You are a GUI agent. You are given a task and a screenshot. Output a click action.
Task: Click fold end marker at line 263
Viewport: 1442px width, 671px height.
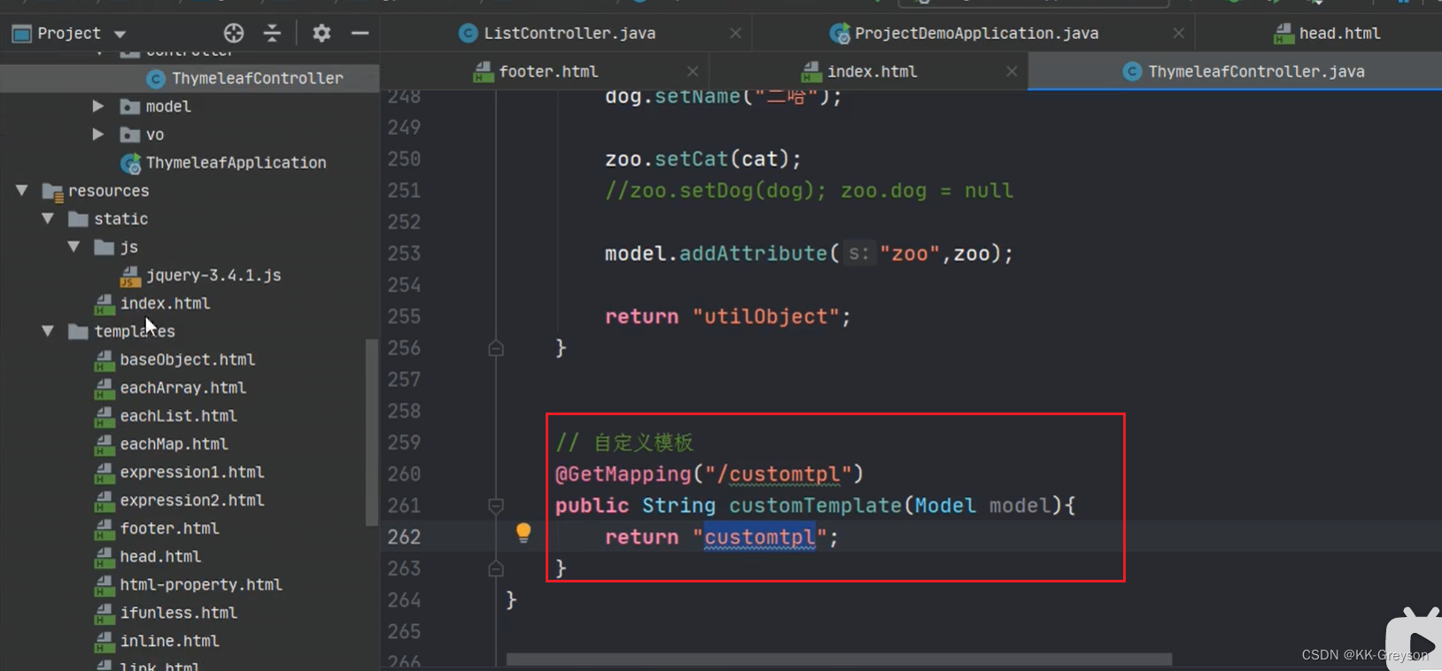(x=496, y=568)
